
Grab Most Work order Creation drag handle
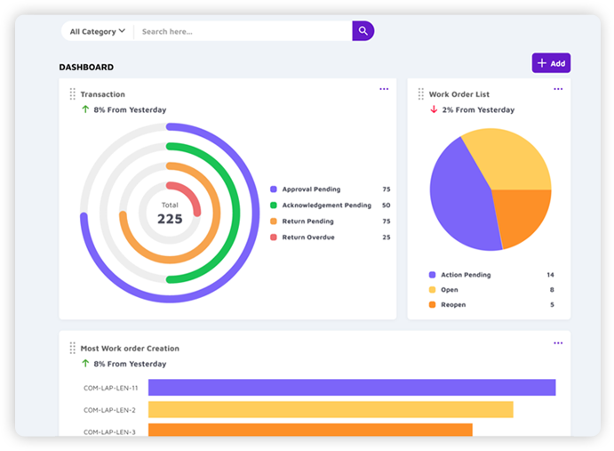[73, 348]
